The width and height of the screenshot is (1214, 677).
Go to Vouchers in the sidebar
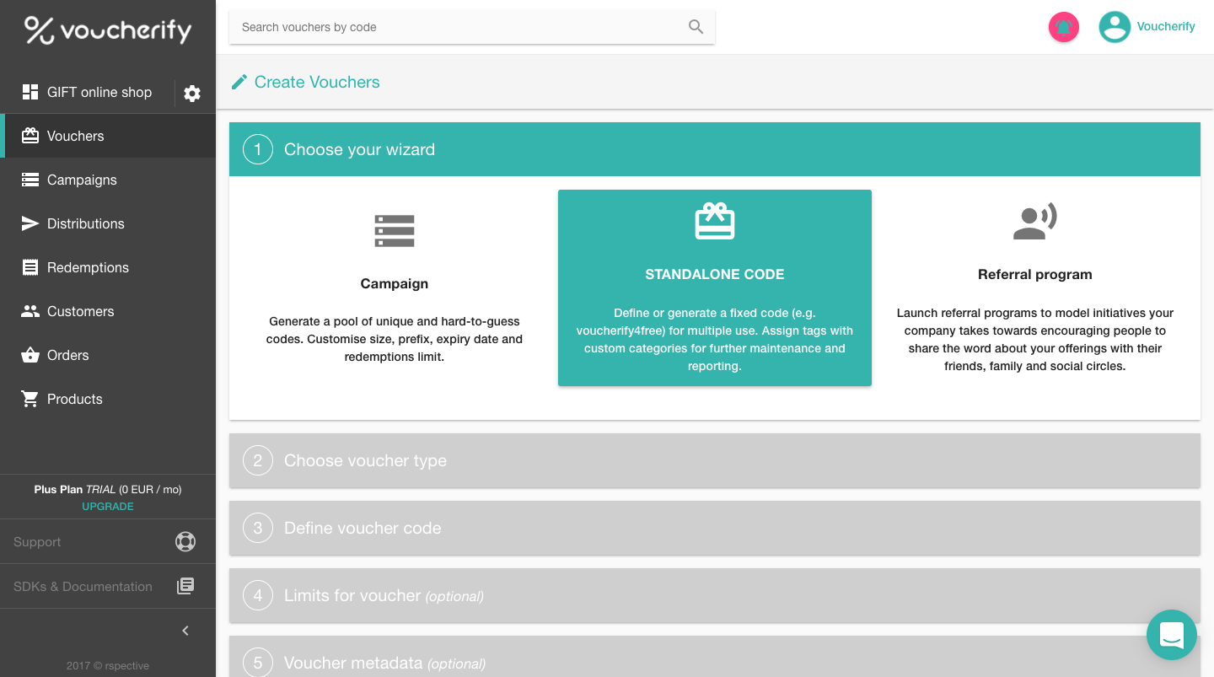click(x=108, y=136)
